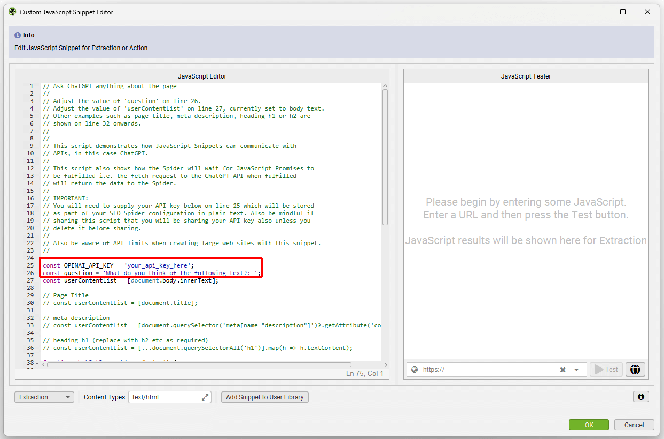Click the OPENAI_API_KEY line in the editor
The width and height of the screenshot is (664, 439).
[x=118, y=265]
